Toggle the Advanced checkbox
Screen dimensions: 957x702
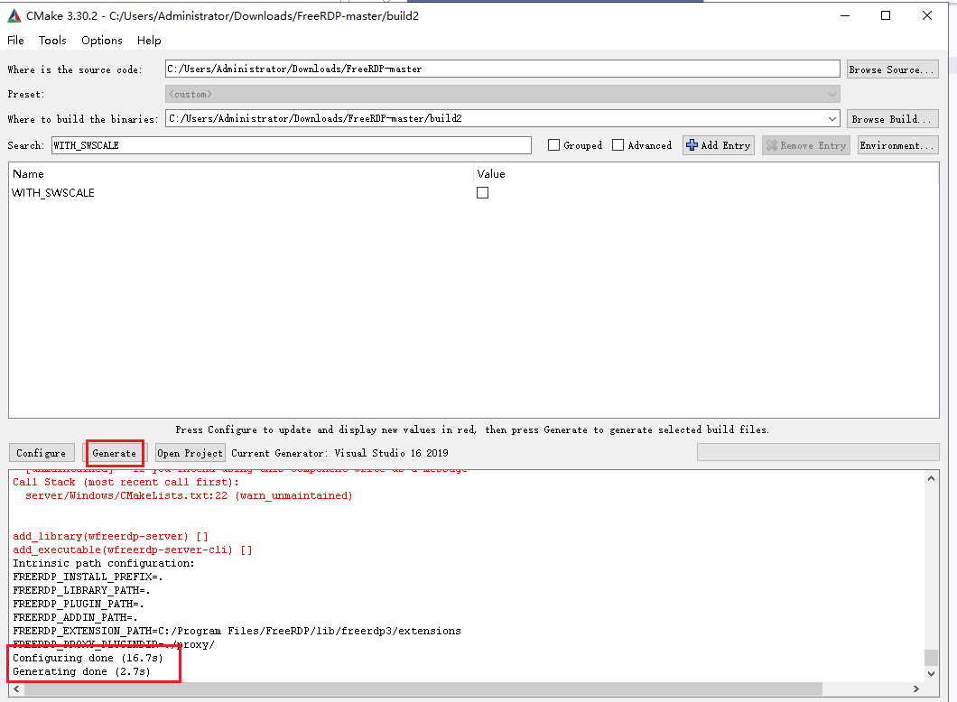(618, 145)
